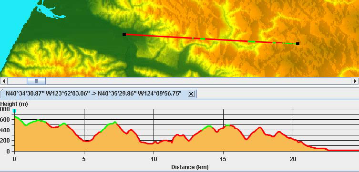Click the profile peak near 7 km
Screen dimensions: 359x172
[x=115, y=122]
